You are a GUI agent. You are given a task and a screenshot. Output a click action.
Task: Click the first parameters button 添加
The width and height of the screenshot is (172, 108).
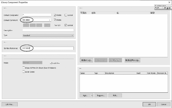click(x=87, y=60)
